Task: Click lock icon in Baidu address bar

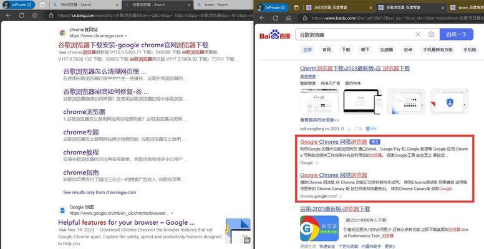Action: point(305,18)
